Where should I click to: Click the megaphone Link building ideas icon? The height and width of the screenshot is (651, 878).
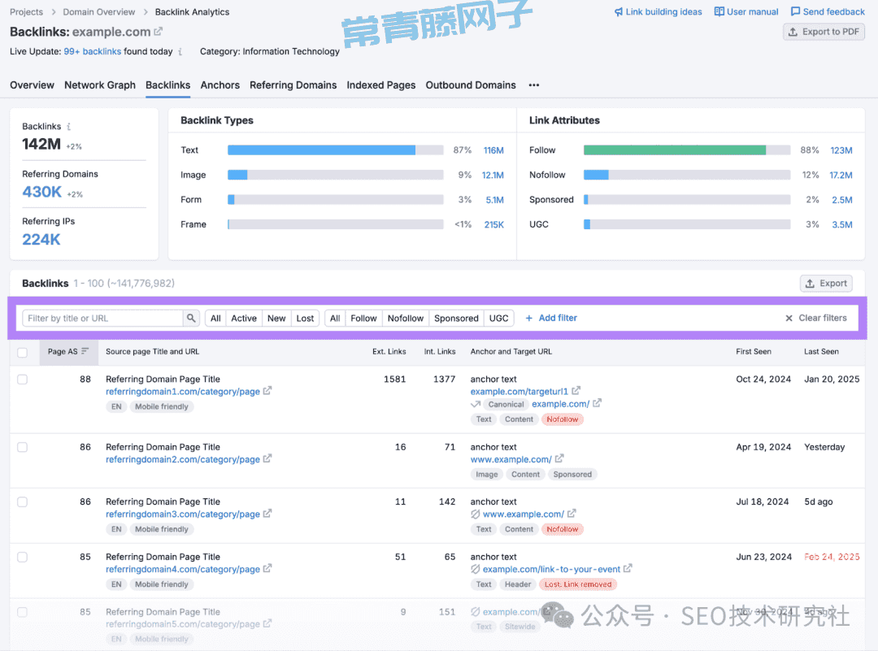coord(618,11)
